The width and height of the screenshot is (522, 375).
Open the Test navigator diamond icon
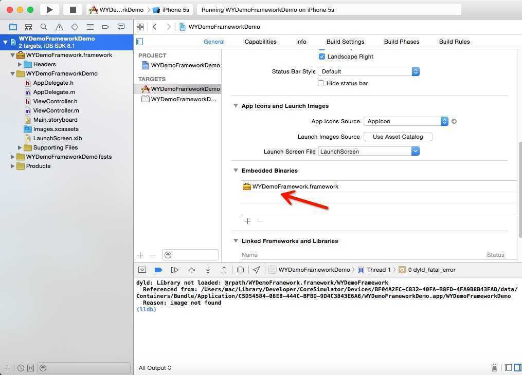coord(75,27)
